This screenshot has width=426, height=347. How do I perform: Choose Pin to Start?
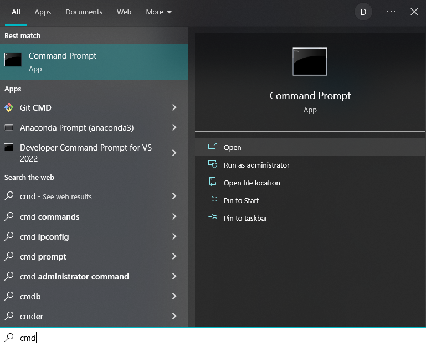pyautogui.click(x=310, y=200)
